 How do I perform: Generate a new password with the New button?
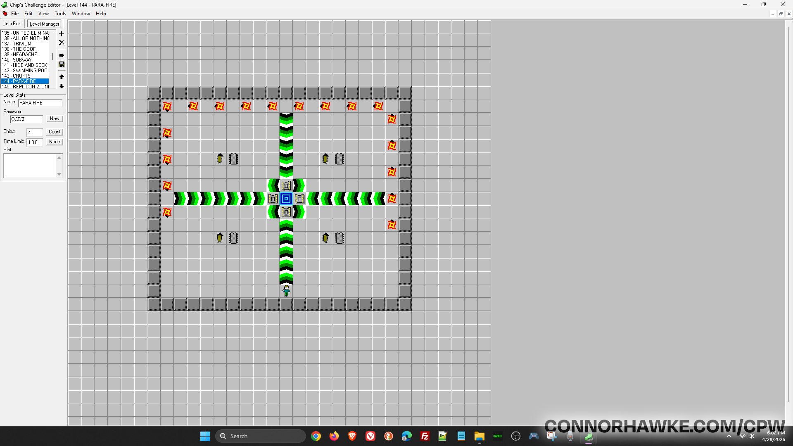55,119
